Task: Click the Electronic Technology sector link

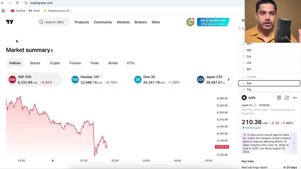Action: 255,110
